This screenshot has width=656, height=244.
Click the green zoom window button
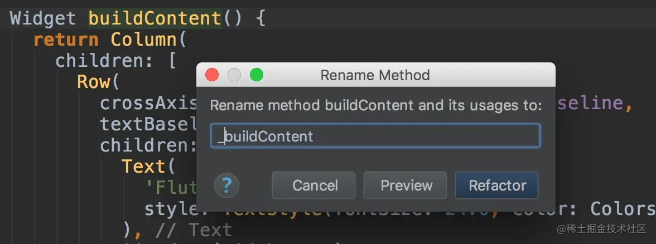tap(256, 75)
